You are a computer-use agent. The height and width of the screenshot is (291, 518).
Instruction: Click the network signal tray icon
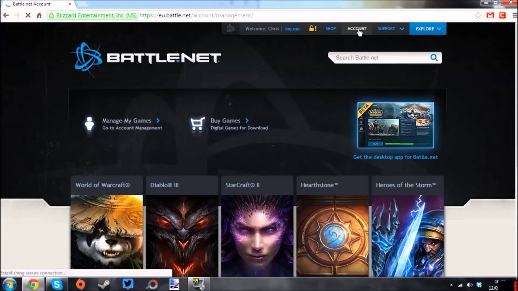coord(461,285)
